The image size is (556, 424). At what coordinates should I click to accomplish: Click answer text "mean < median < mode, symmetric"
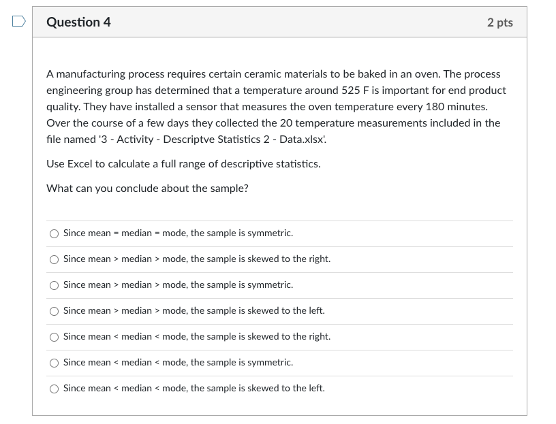[x=178, y=363]
